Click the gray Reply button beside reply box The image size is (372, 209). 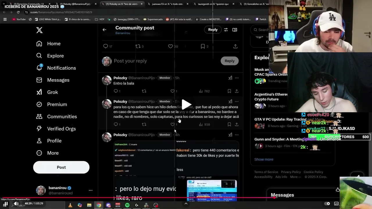pos(229,61)
